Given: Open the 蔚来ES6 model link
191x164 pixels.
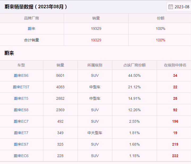Looking at the screenshot, I should click(x=21, y=75).
